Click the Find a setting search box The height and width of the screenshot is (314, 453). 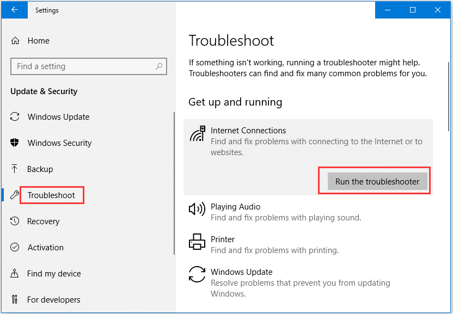(x=82, y=66)
